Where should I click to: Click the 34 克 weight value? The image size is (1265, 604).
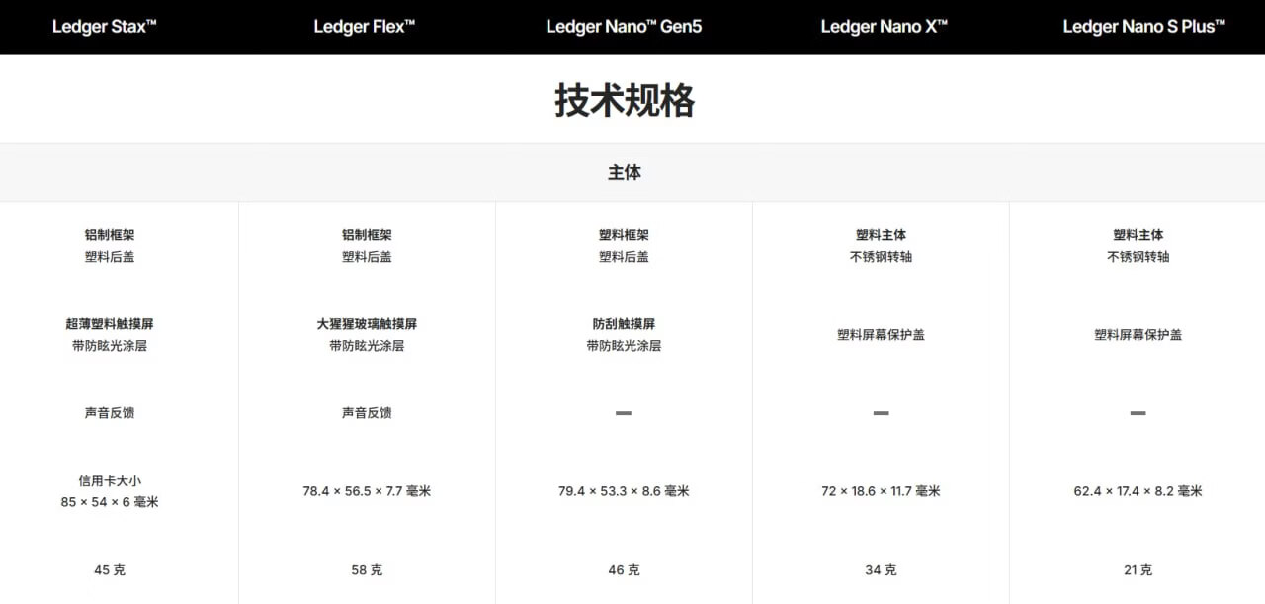coord(881,570)
